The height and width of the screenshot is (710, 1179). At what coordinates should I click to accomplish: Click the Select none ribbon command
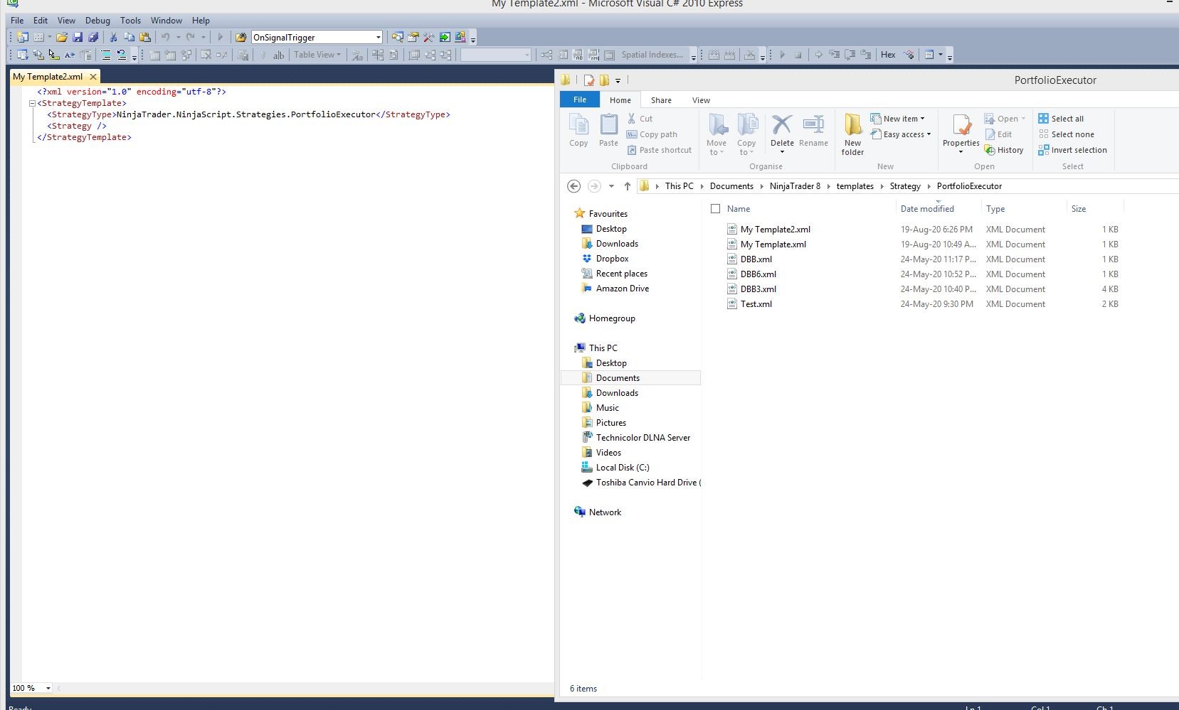pyautogui.click(x=1066, y=134)
